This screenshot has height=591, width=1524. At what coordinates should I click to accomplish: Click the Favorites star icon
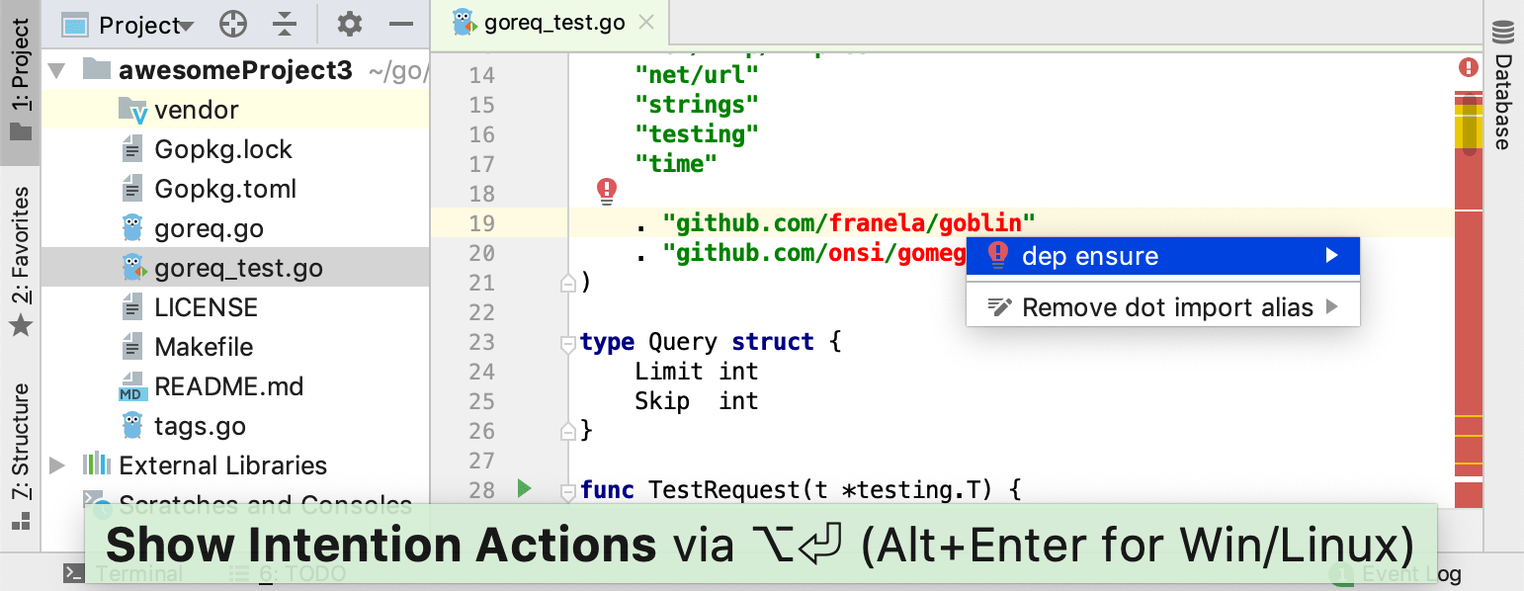(x=21, y=325)
